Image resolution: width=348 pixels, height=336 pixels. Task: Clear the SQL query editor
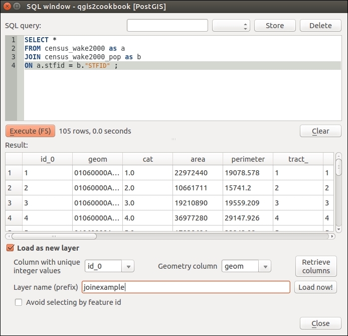click(x=320, y=131)
